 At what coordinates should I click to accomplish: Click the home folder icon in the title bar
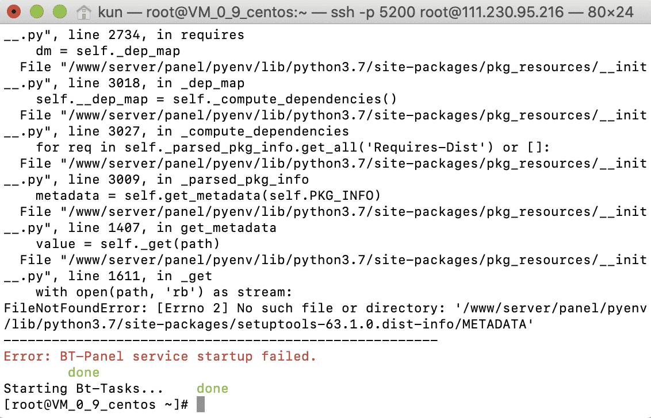click(x=84, y=12)
